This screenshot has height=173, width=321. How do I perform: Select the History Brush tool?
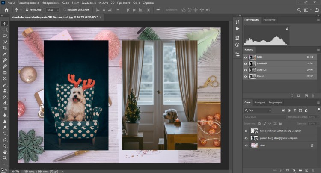(x=5, y=97)
